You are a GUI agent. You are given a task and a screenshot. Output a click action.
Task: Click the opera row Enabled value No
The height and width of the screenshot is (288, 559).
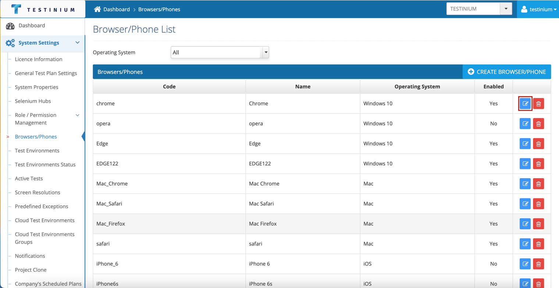pyautogui.click(x=494, y=123)
